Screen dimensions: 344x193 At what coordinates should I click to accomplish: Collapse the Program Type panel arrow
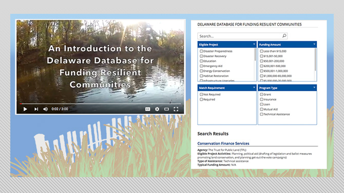click(x=314, y=88)
